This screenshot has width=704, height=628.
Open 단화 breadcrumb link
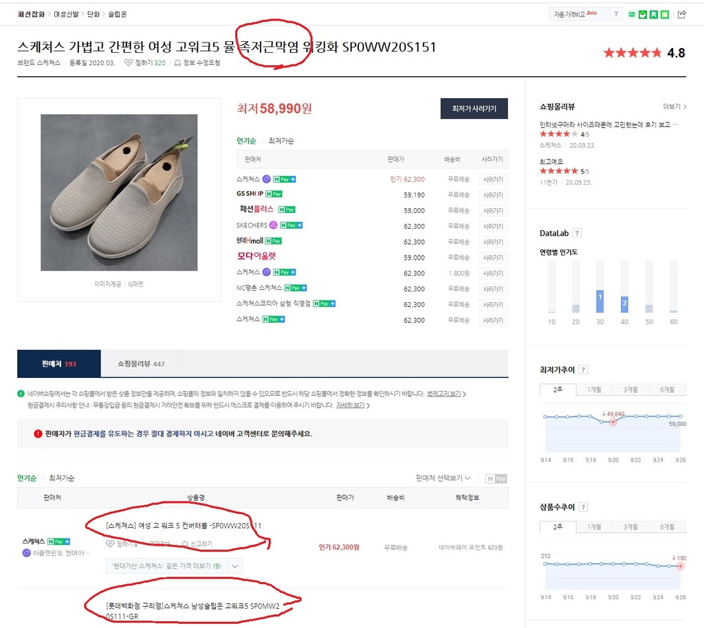coord(93,14)
